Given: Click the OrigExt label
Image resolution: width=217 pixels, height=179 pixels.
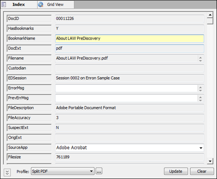Looking at the screenshot, I should tap(29, 138).
